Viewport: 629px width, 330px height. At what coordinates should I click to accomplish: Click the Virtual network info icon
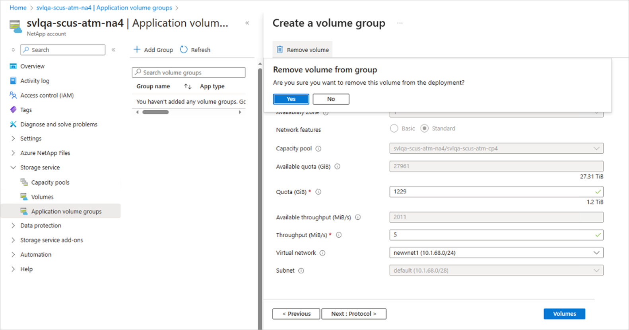tap(322, 253)
